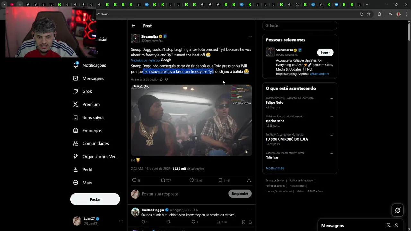Click the Buscar search field

[300, 26]
